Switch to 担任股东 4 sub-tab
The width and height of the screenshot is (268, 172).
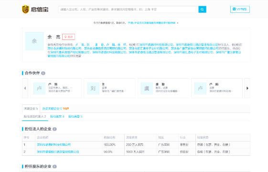tap(57, 117)
